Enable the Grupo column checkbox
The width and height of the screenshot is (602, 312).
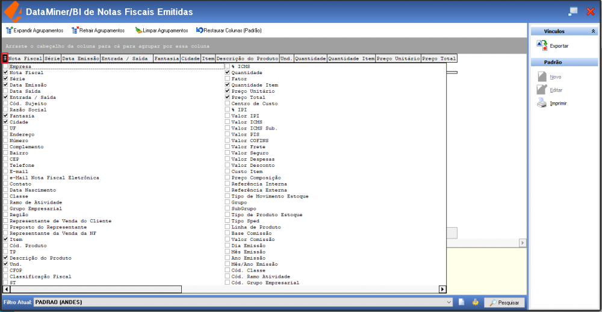tap(228, 202)
